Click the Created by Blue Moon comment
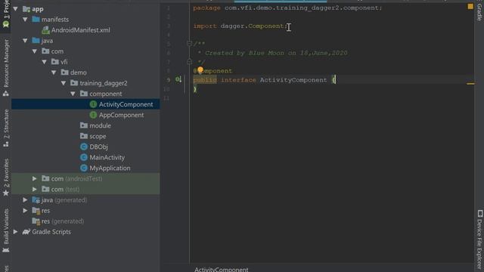This screenshot has width=484, height=272. [x=276, y=53]
